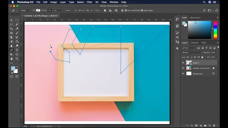Click the hue spectrum slider
This screenshot has height=128, width=228.
click(x=215, y=30)
